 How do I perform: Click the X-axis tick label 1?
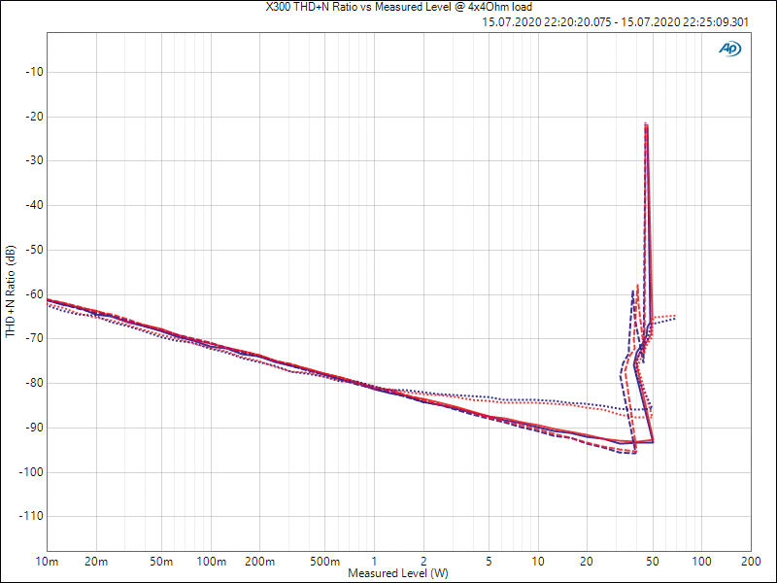click(374, 562)
